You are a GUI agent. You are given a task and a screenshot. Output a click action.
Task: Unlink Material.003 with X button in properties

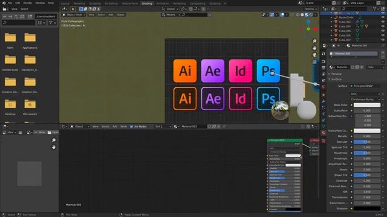click(362, 67)
